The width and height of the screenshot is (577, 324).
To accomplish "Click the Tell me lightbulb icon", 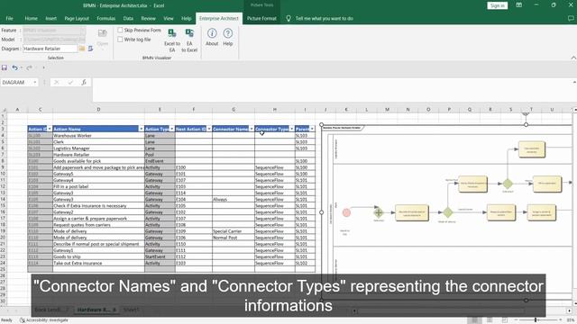I will [x=288, y=18].
